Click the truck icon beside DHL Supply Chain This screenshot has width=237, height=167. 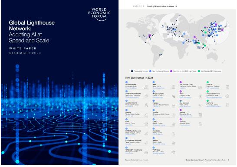coord(200,87)
